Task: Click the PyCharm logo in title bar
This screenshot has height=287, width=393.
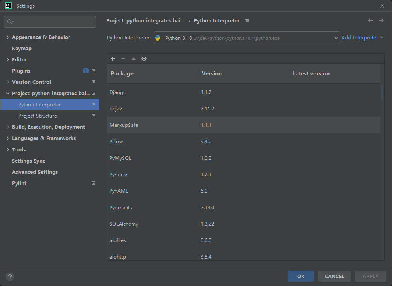Action: [8, 6]
